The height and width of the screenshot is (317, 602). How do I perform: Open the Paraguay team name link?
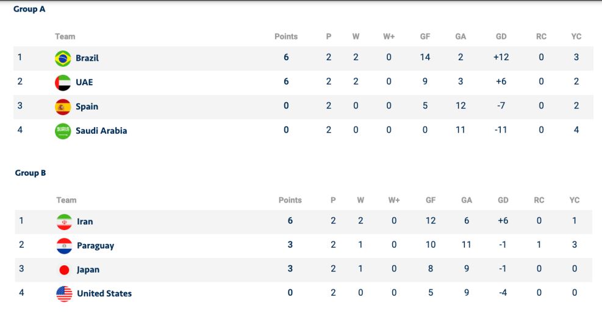coord(96,246)
